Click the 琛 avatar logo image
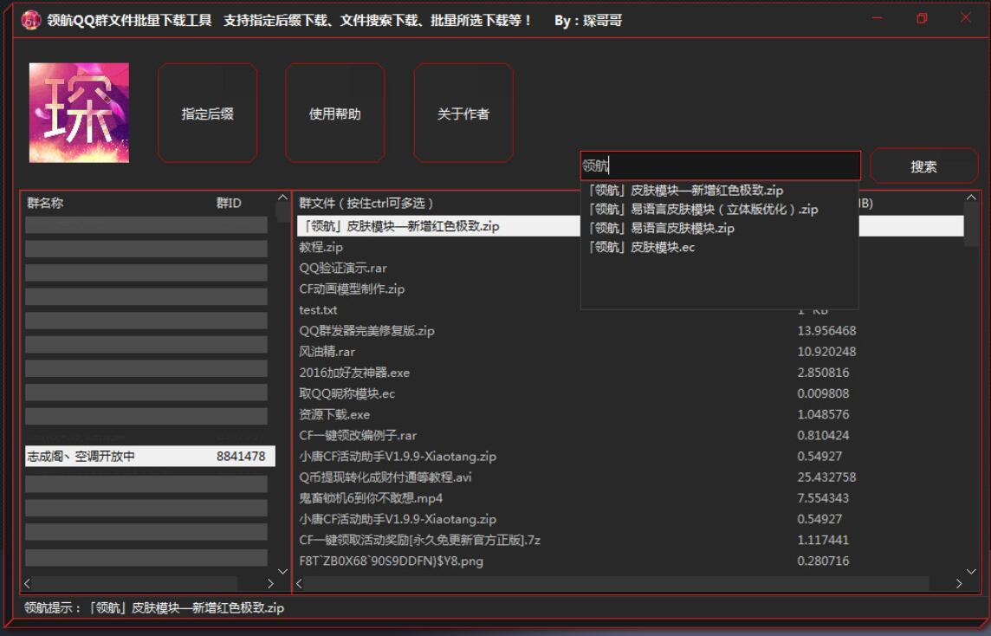Screen dimensions: 991x636 pos(79,113)
